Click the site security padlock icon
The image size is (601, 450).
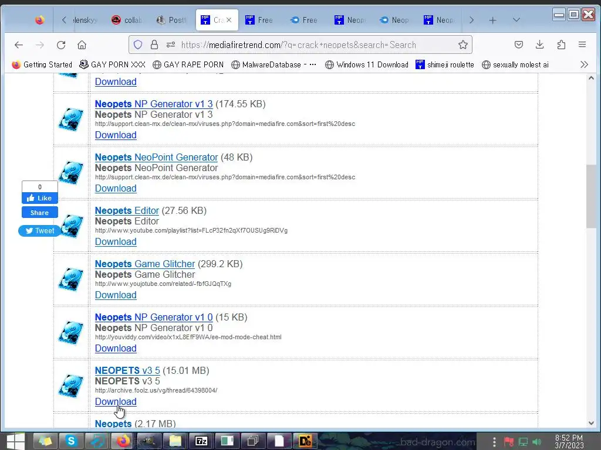tap(154, 45)
